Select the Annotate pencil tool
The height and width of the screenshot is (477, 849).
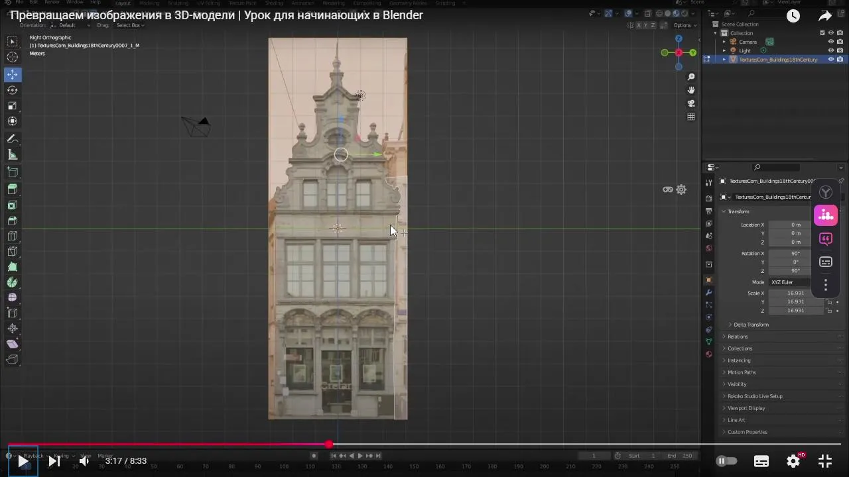[x=13, y=139]
